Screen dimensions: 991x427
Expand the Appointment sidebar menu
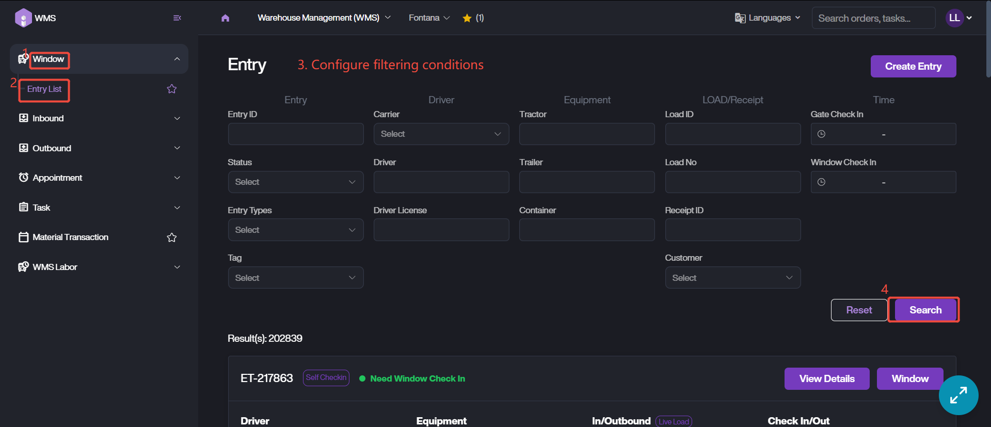tap(98, 178)
